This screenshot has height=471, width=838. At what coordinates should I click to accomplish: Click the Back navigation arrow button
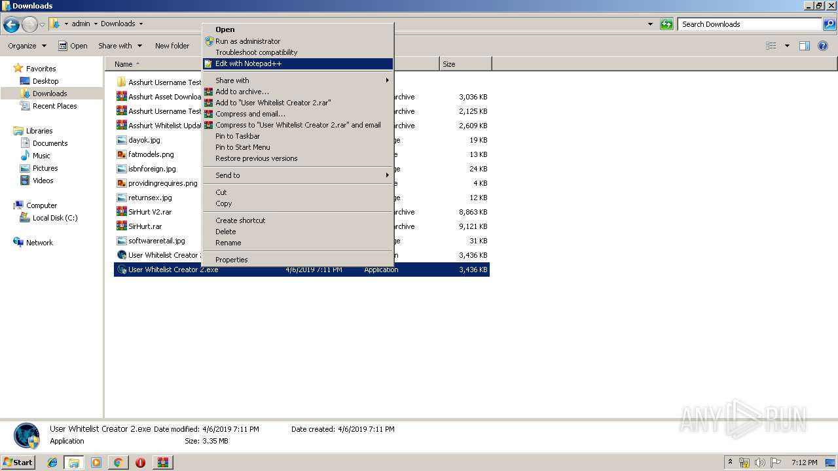[x=11, y=24]
